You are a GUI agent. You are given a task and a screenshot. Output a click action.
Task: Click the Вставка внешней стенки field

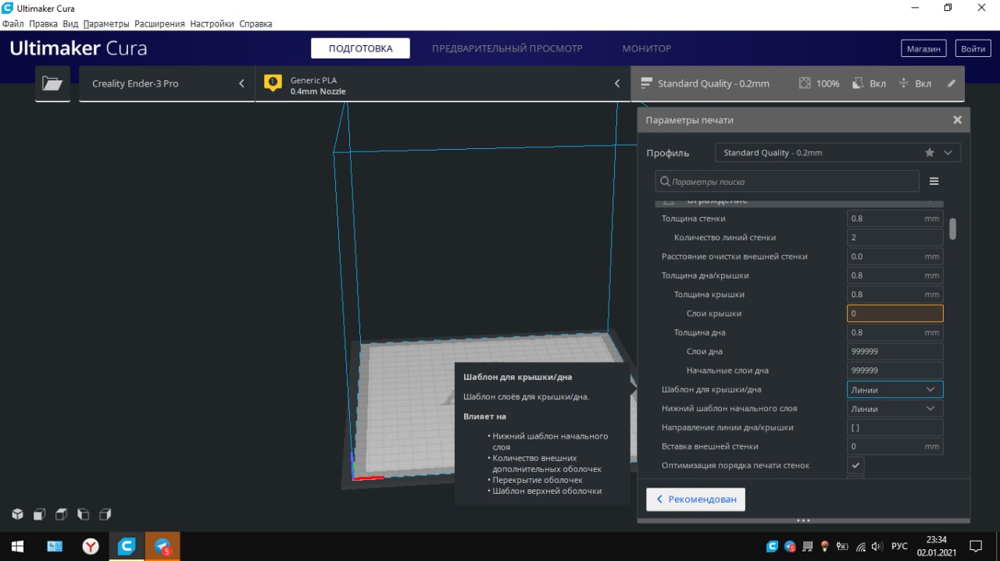point(895,446)
